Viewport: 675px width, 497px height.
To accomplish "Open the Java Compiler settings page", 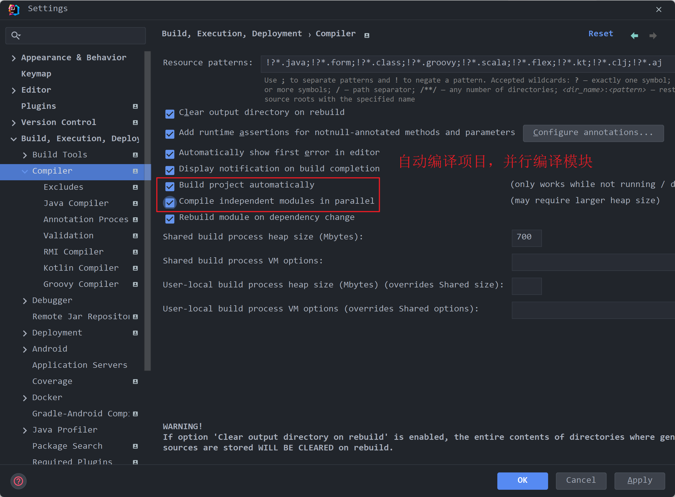I will click(76, 203).
